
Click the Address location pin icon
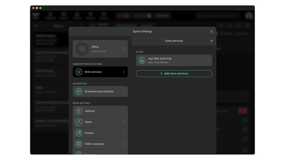tap(79, 111)
